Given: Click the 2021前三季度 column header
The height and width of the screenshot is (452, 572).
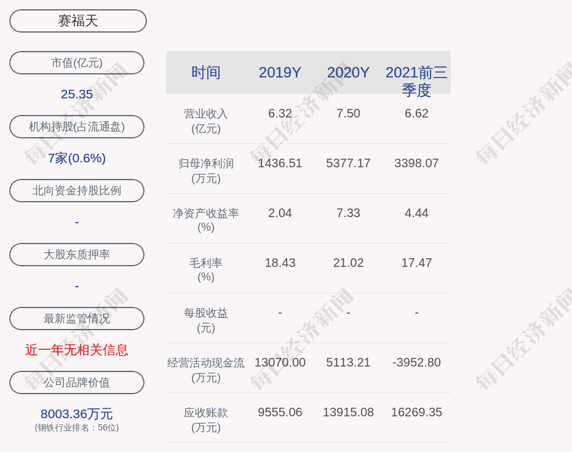Looking at the screenshot, I should click(416, 81).
